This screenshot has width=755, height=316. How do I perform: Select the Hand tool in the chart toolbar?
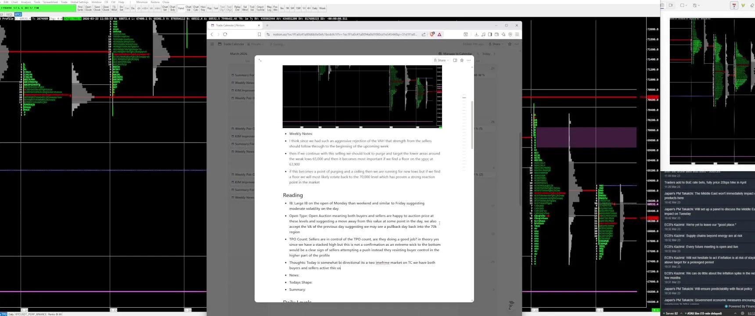pyautogui.click(x=181, y=8)
